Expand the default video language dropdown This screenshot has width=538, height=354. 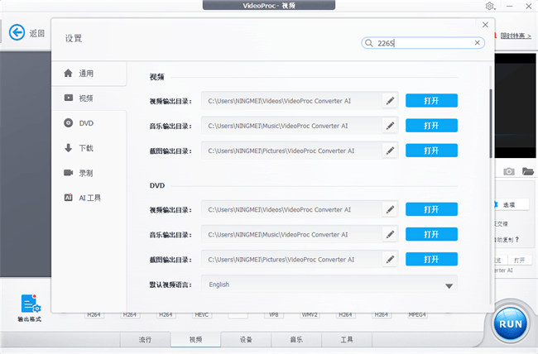[449, 285]
